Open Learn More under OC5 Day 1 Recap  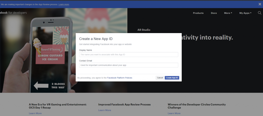(35, 113)
